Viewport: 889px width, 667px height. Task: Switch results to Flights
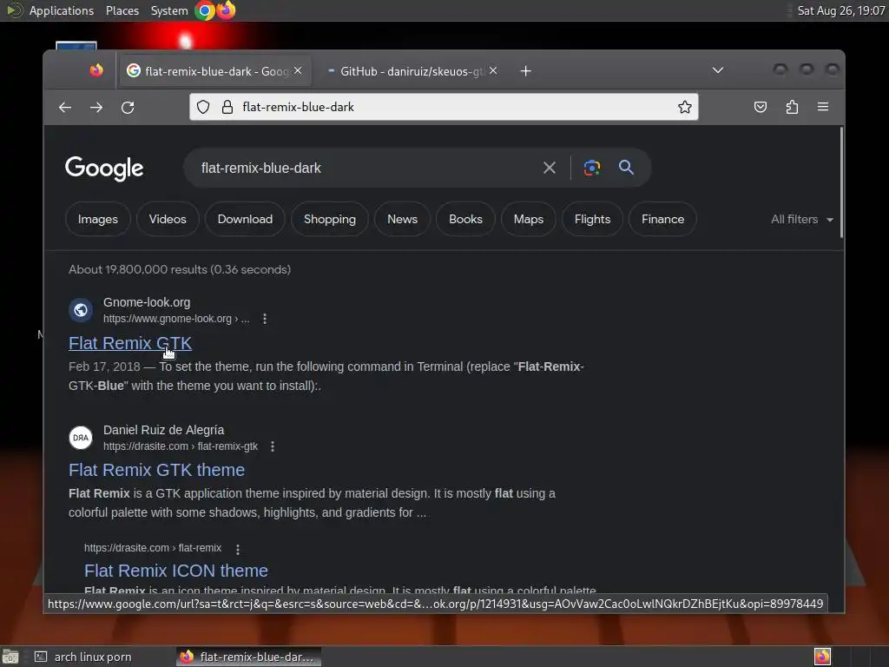[592, 219]
